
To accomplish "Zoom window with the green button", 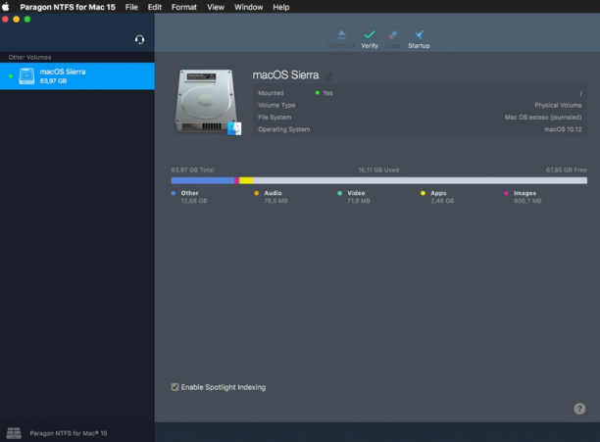I will [x=27, y=20].
